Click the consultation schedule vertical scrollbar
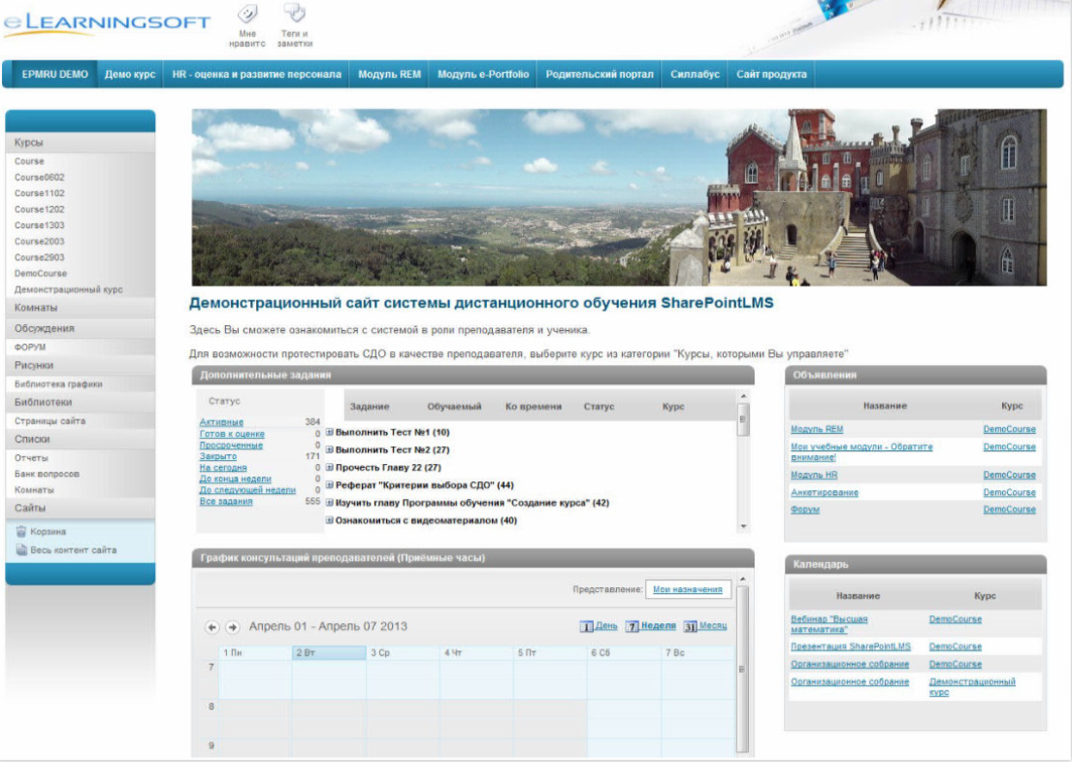The width and height of the screenshot is (1072, 762). click(742, 667)
